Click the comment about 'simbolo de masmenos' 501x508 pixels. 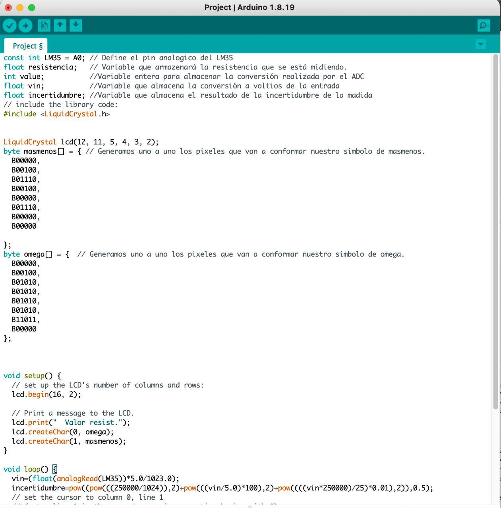(x=255, y=151)
